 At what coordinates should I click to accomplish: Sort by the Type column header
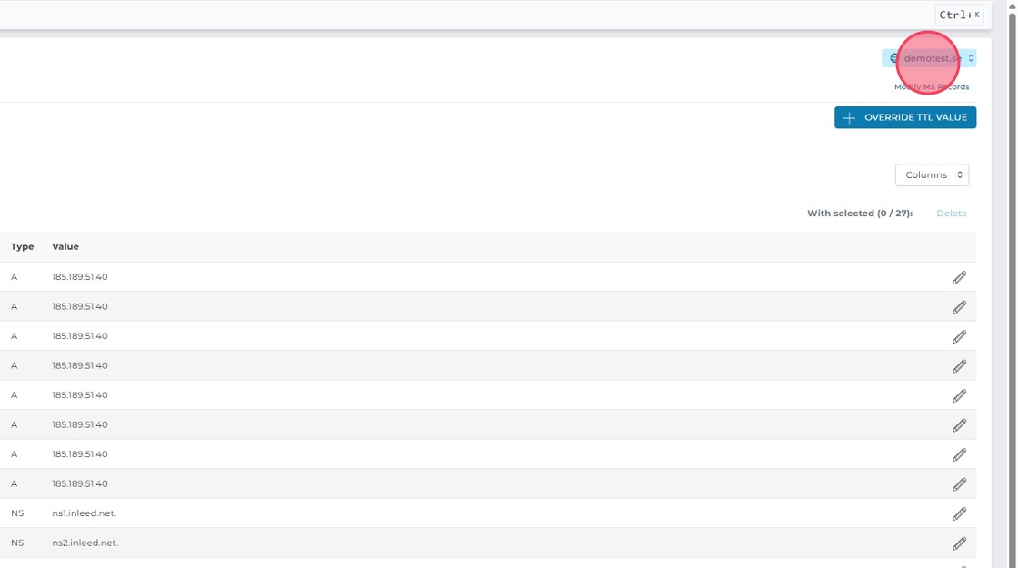click(x=23, y=246)
